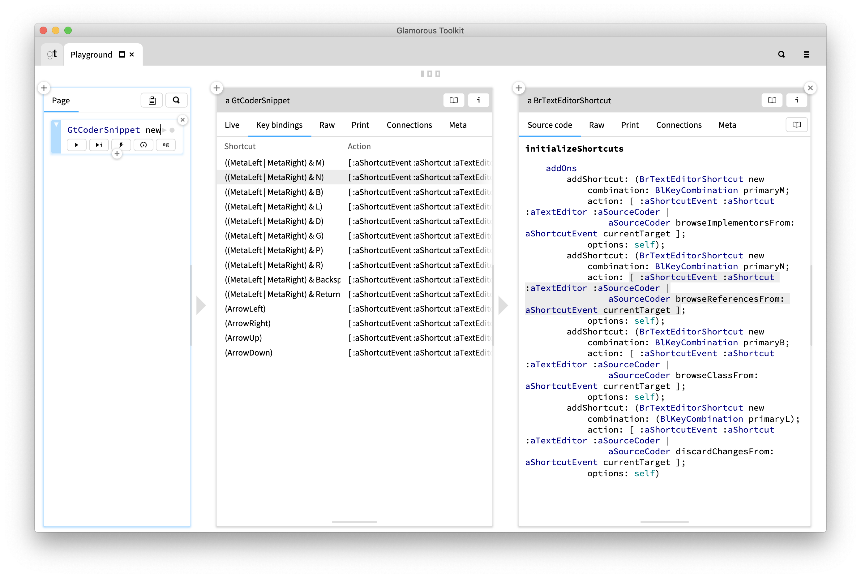This screenshot has width=861, height=578.
Task: Close the BrTextEditorShortcut pane
Action: click(810, 88)
